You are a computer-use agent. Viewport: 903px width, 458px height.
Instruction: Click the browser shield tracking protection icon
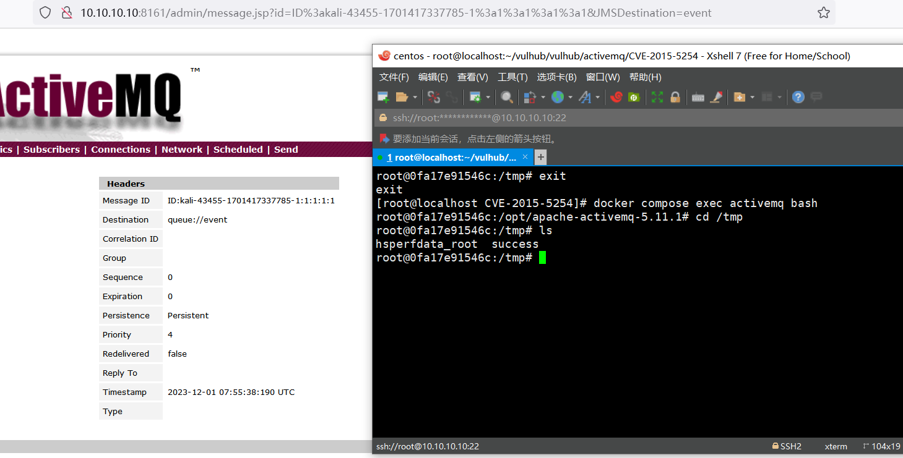(45, 12)
